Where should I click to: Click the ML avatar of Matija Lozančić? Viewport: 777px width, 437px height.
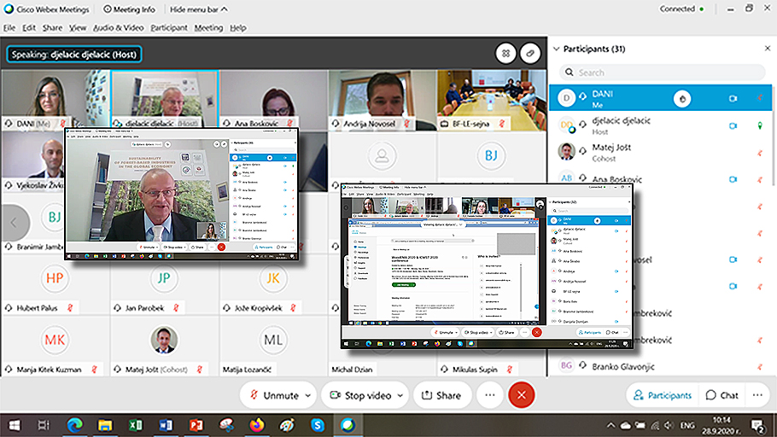point(273,340)
